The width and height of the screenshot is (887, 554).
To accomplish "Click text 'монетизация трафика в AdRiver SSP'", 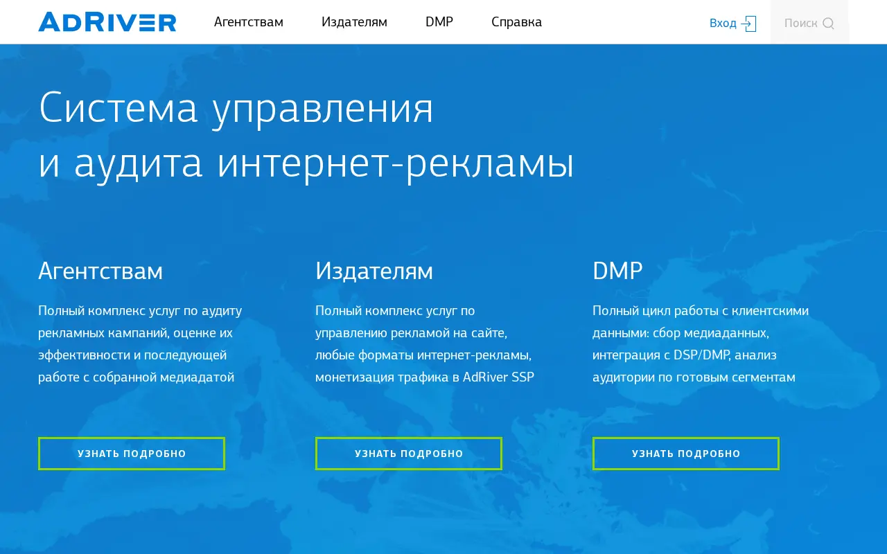I will click(x=425, y=377).
